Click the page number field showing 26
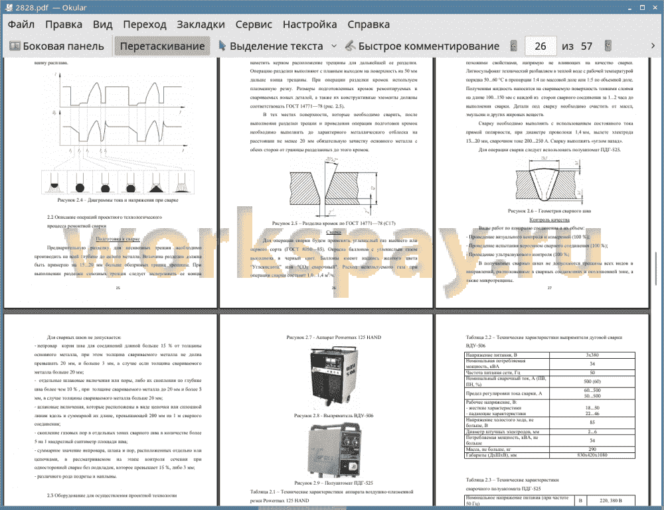This screenshot has width=664, height=510. tap(540, 46)
